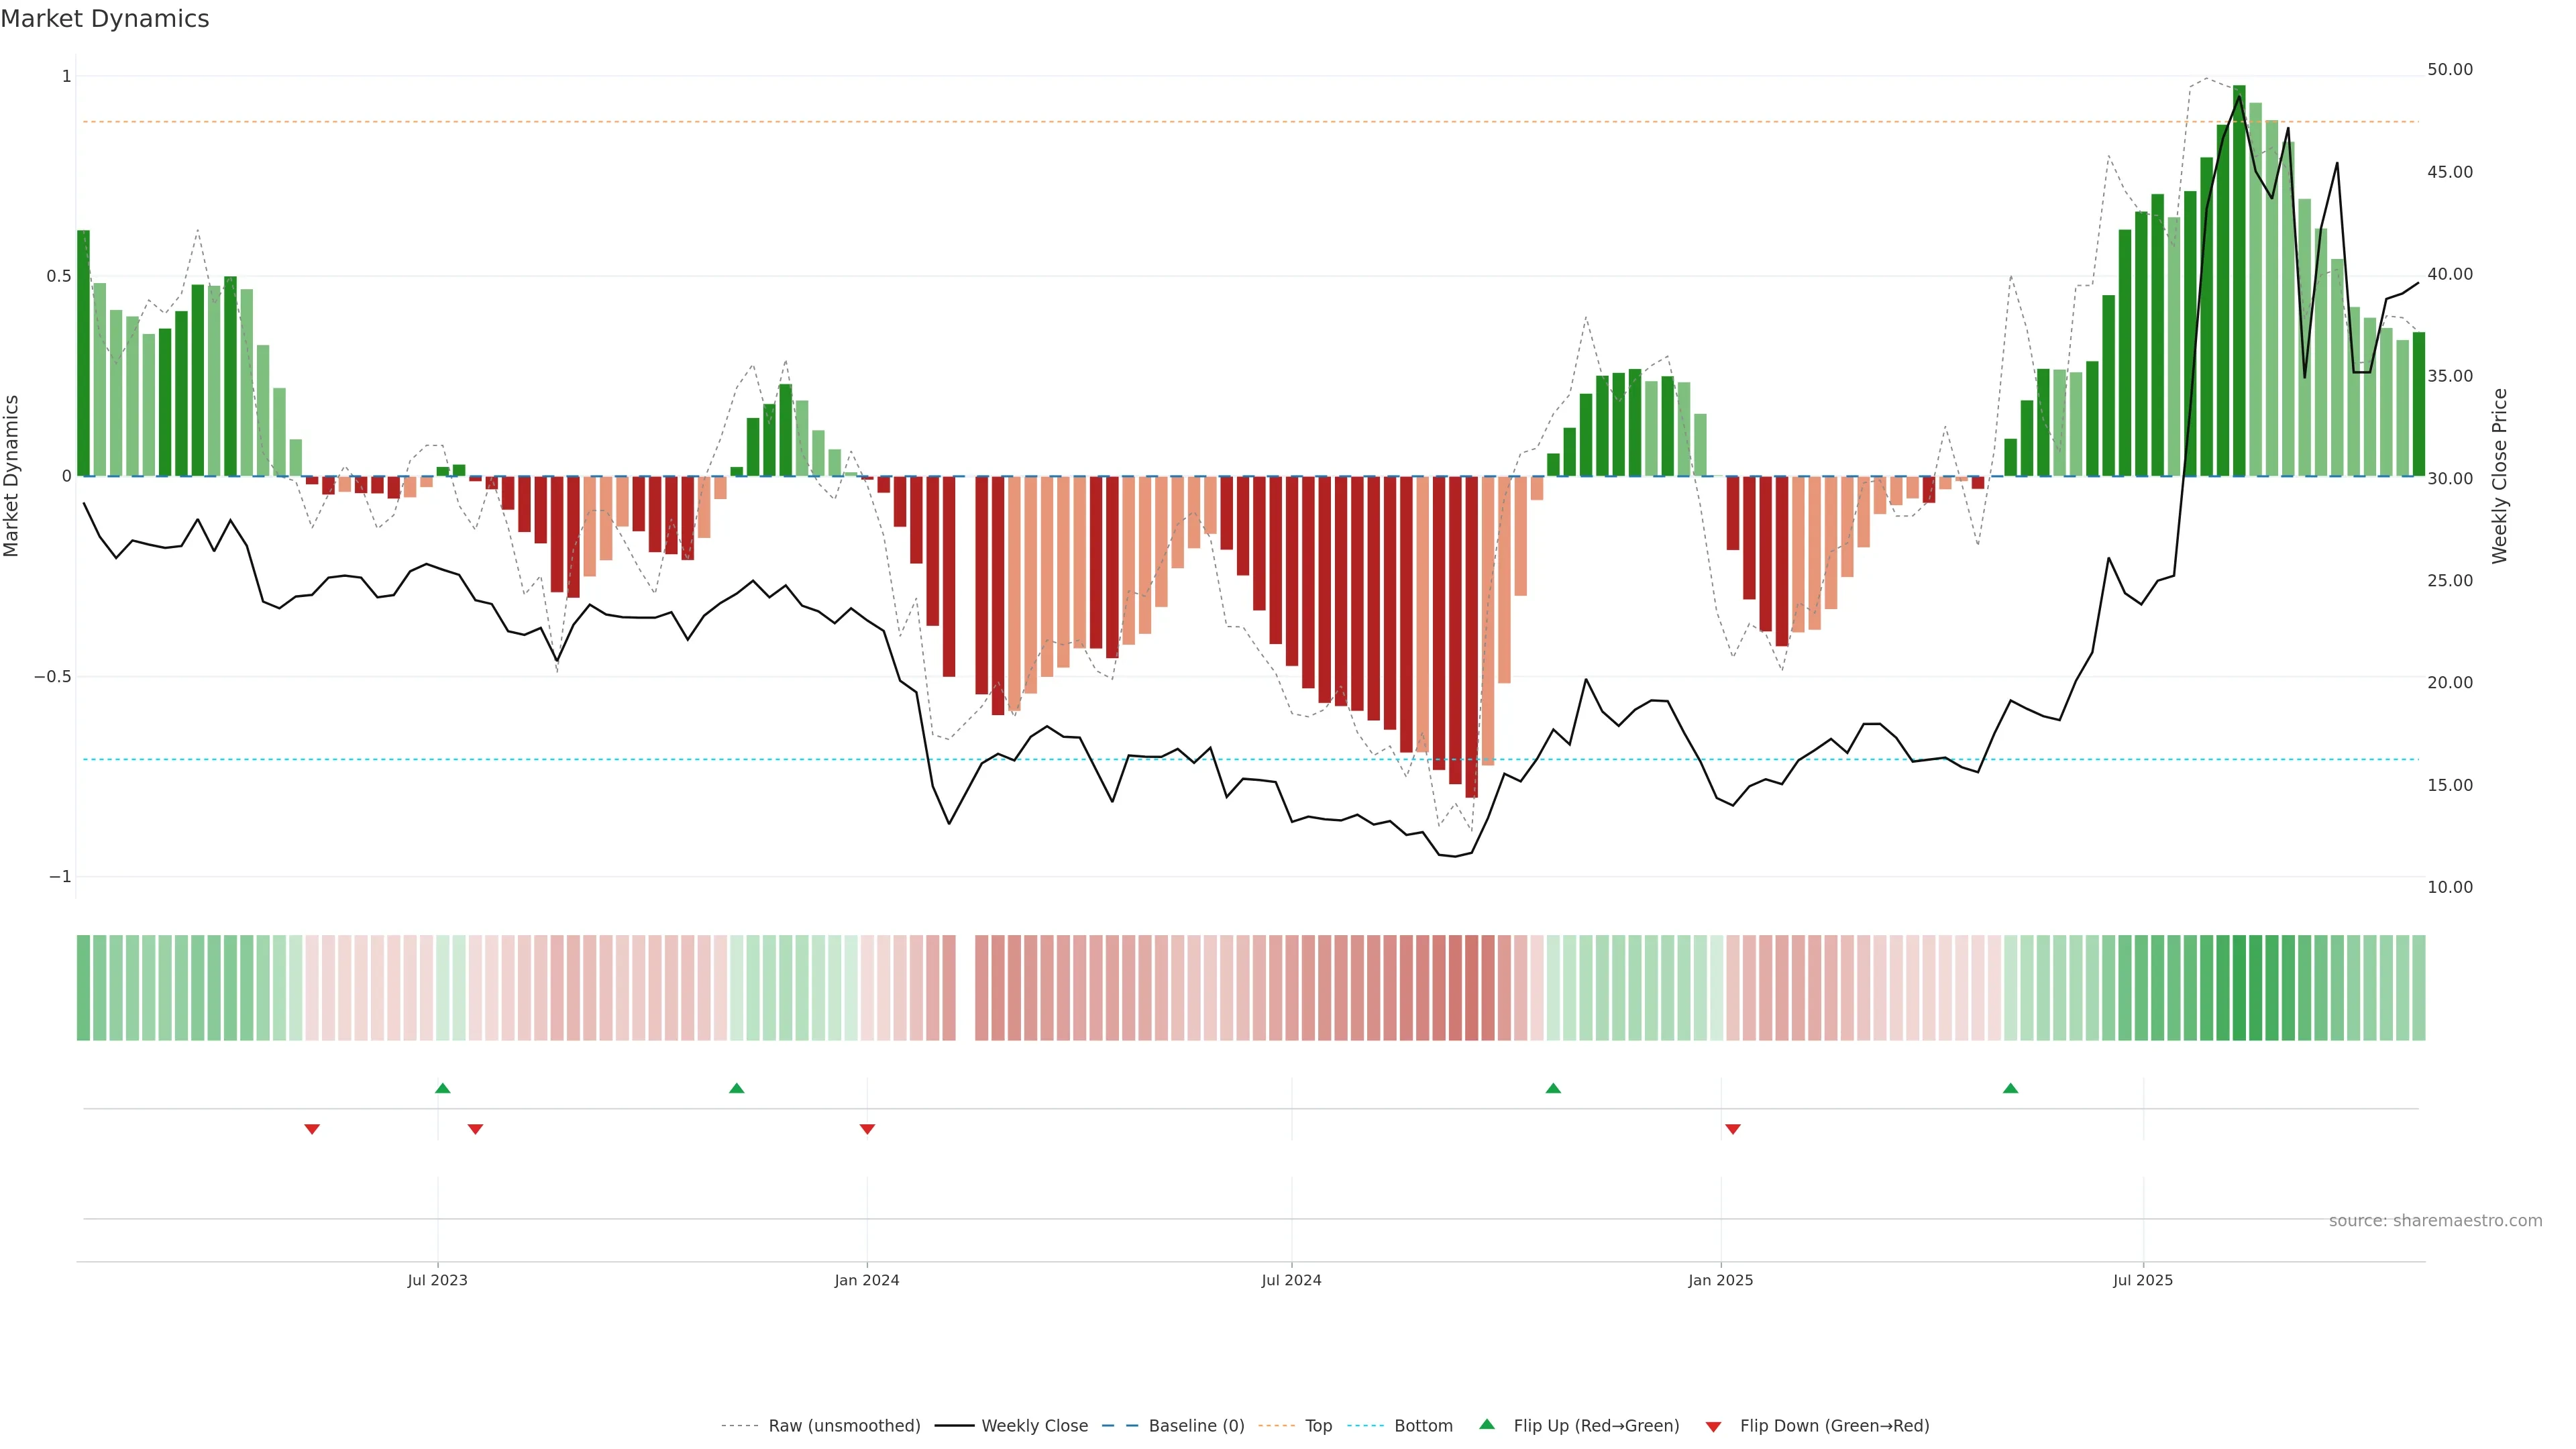This screenshot has width=2576, height=1449.
Task: Click the first red flip-down triangle marker
Action: click(312, 1129)
